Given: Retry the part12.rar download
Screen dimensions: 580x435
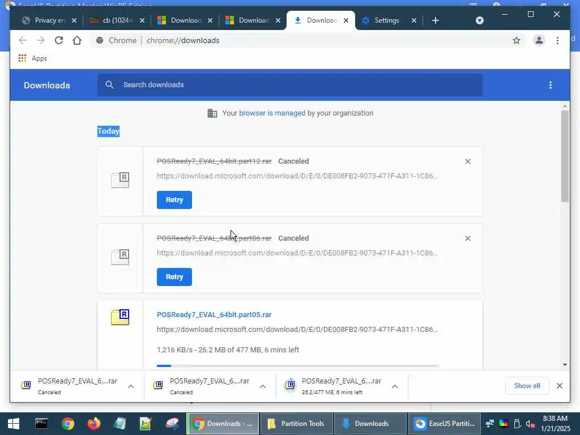Looking at the screenshot, I should click(174, 200).
